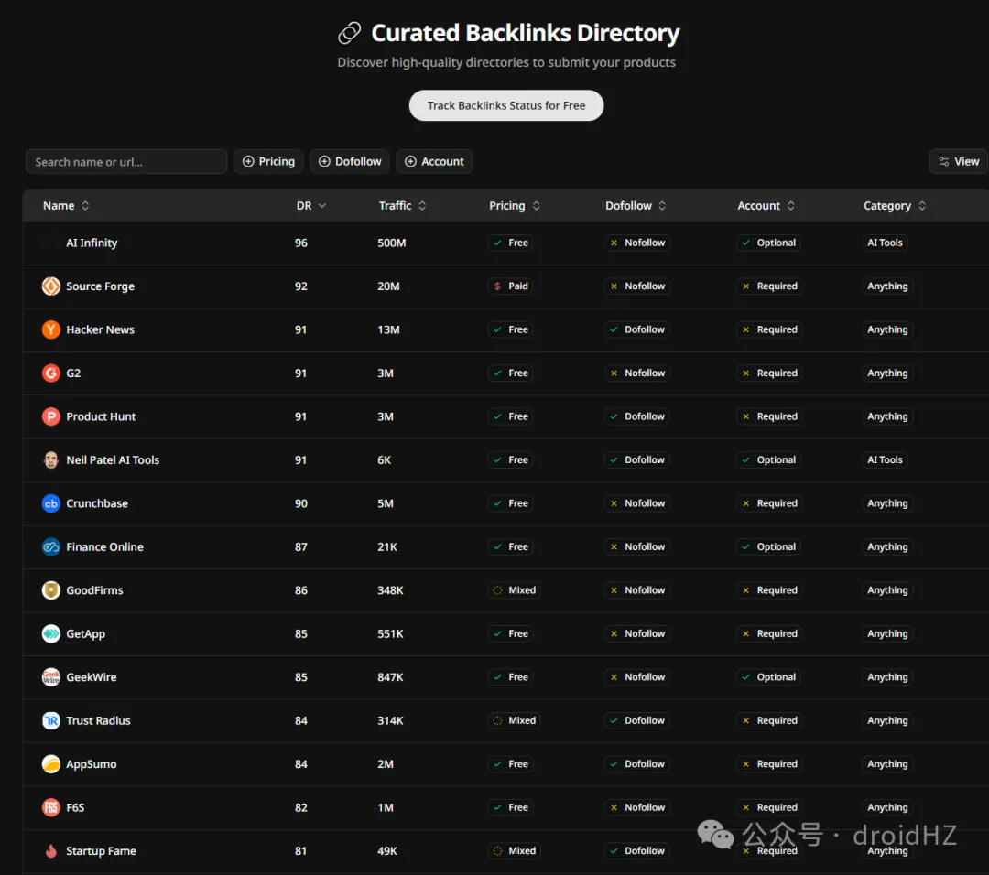Open the View column options
The height and width of the screenshot is (875, 989).
[x=958, y=162]
